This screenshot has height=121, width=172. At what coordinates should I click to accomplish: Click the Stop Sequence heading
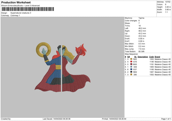(x=131, y=54)
